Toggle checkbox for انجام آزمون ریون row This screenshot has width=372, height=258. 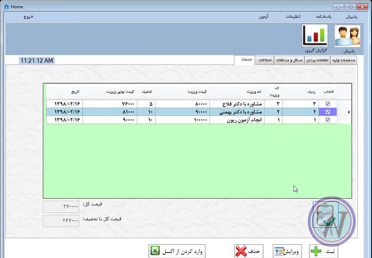328,120
